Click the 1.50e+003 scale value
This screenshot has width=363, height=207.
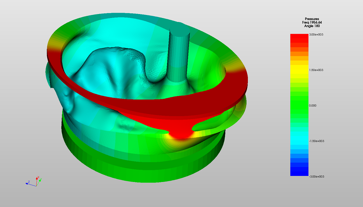click(x=316, y=70)
